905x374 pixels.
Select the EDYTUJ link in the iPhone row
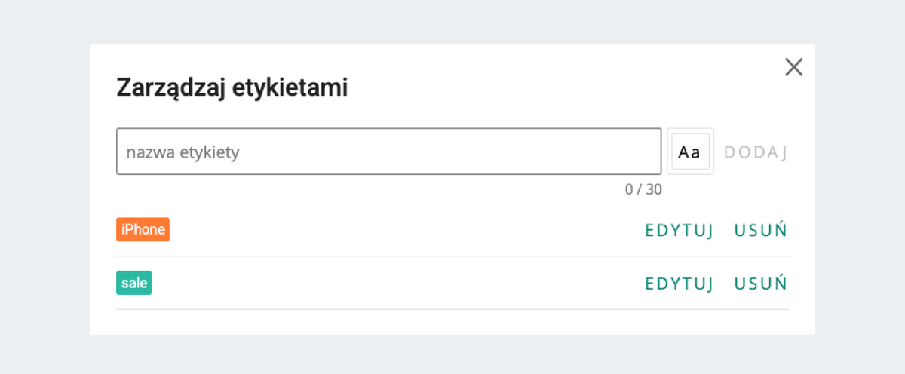679,231
